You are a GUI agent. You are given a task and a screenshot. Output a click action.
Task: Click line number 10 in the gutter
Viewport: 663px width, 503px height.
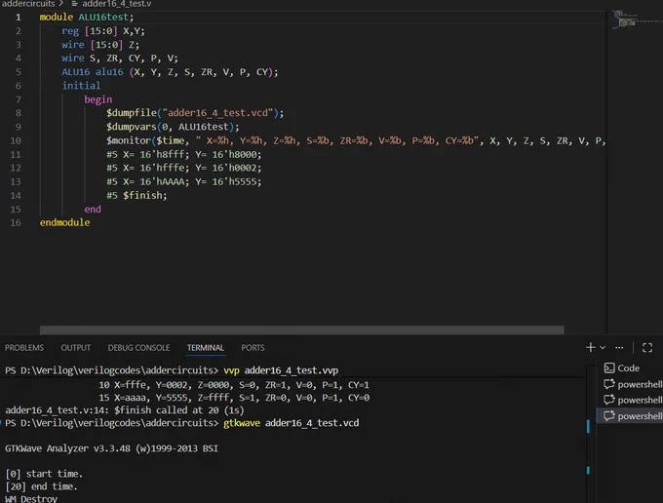(x=16, y=140)
